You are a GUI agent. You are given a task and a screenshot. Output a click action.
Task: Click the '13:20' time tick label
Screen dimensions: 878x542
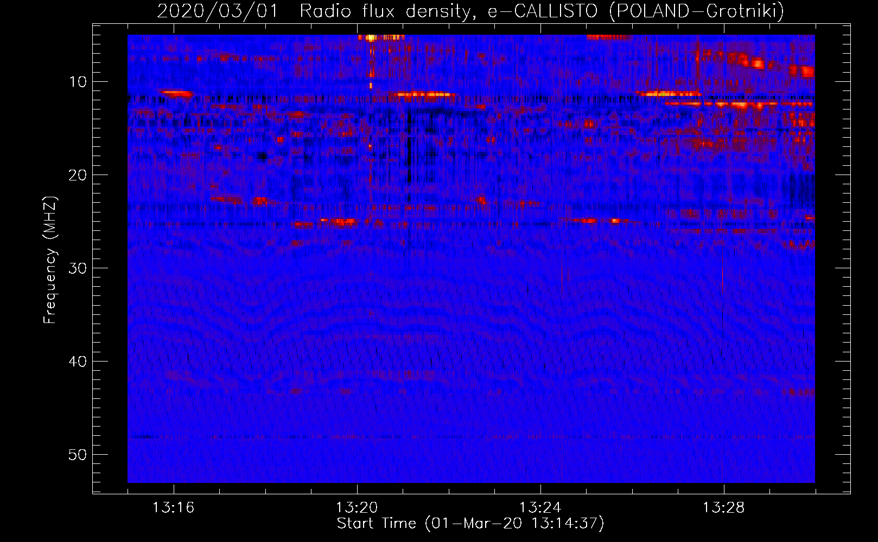pyautogui.click(x=357, y=508)
